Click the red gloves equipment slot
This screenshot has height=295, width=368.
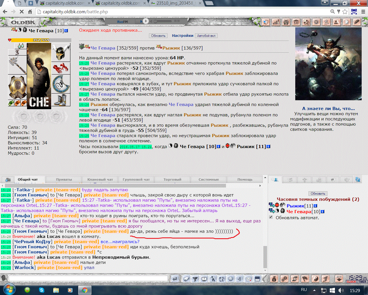click(61, 68)
